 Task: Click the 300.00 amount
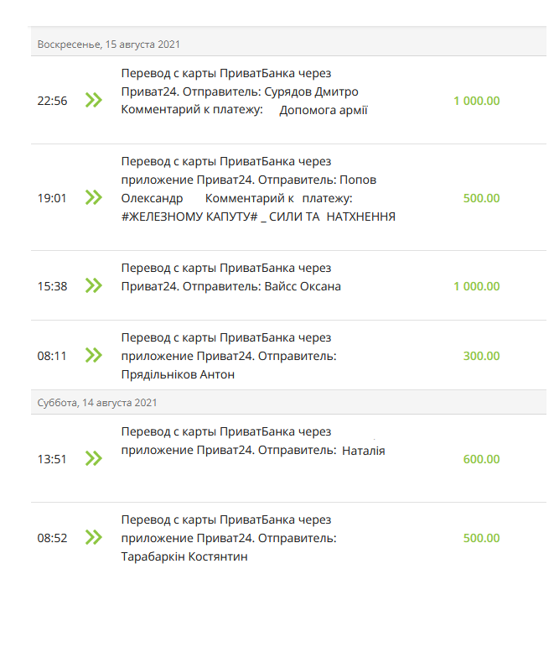click(x=481, y=356)
